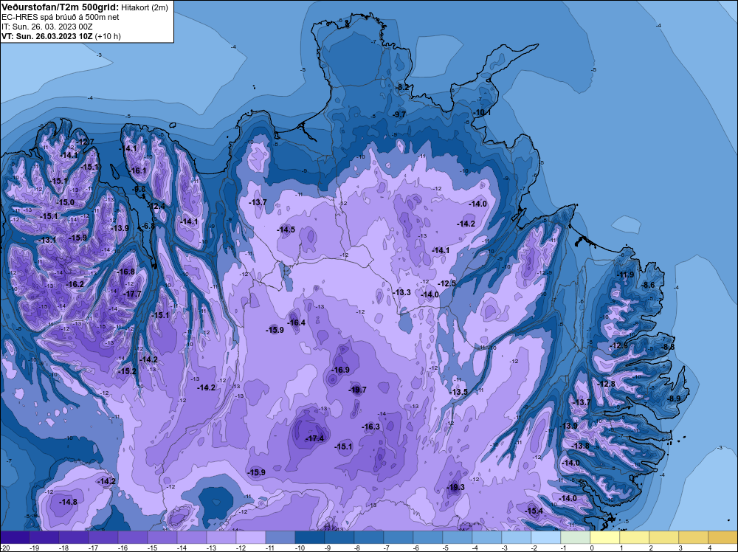Select the -8.2 temperature value

402,88
